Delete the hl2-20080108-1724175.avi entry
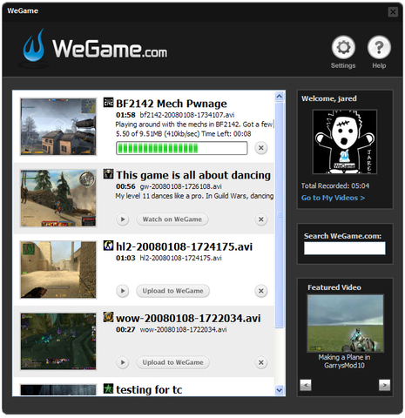Viewport: 405px width, 418px height. (261, 291)
